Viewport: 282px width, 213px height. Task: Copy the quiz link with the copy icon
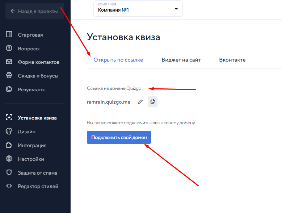click(x=152, y=101)
